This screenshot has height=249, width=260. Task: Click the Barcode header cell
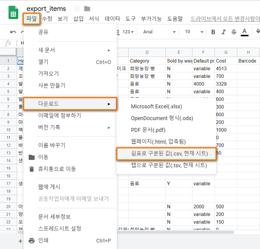pyautogui.click(x=248, y=61)
